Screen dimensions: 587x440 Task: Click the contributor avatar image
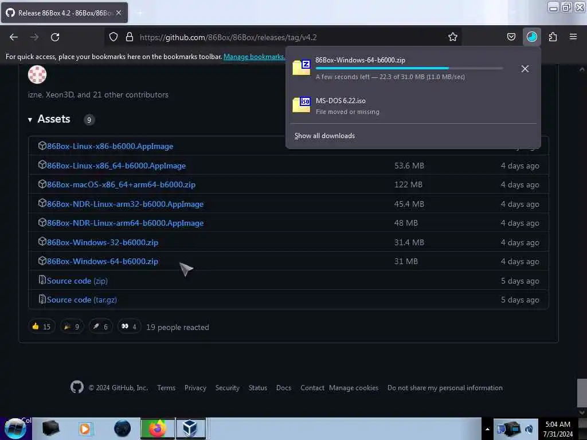point(37,74)
